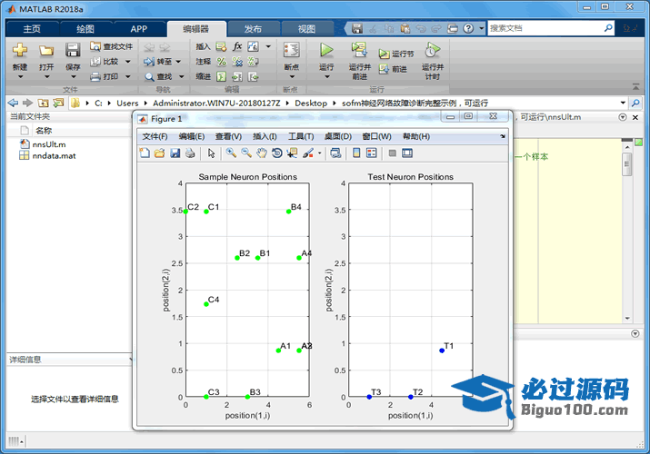Open Figure 1 Insert (插入) menu

265,136
